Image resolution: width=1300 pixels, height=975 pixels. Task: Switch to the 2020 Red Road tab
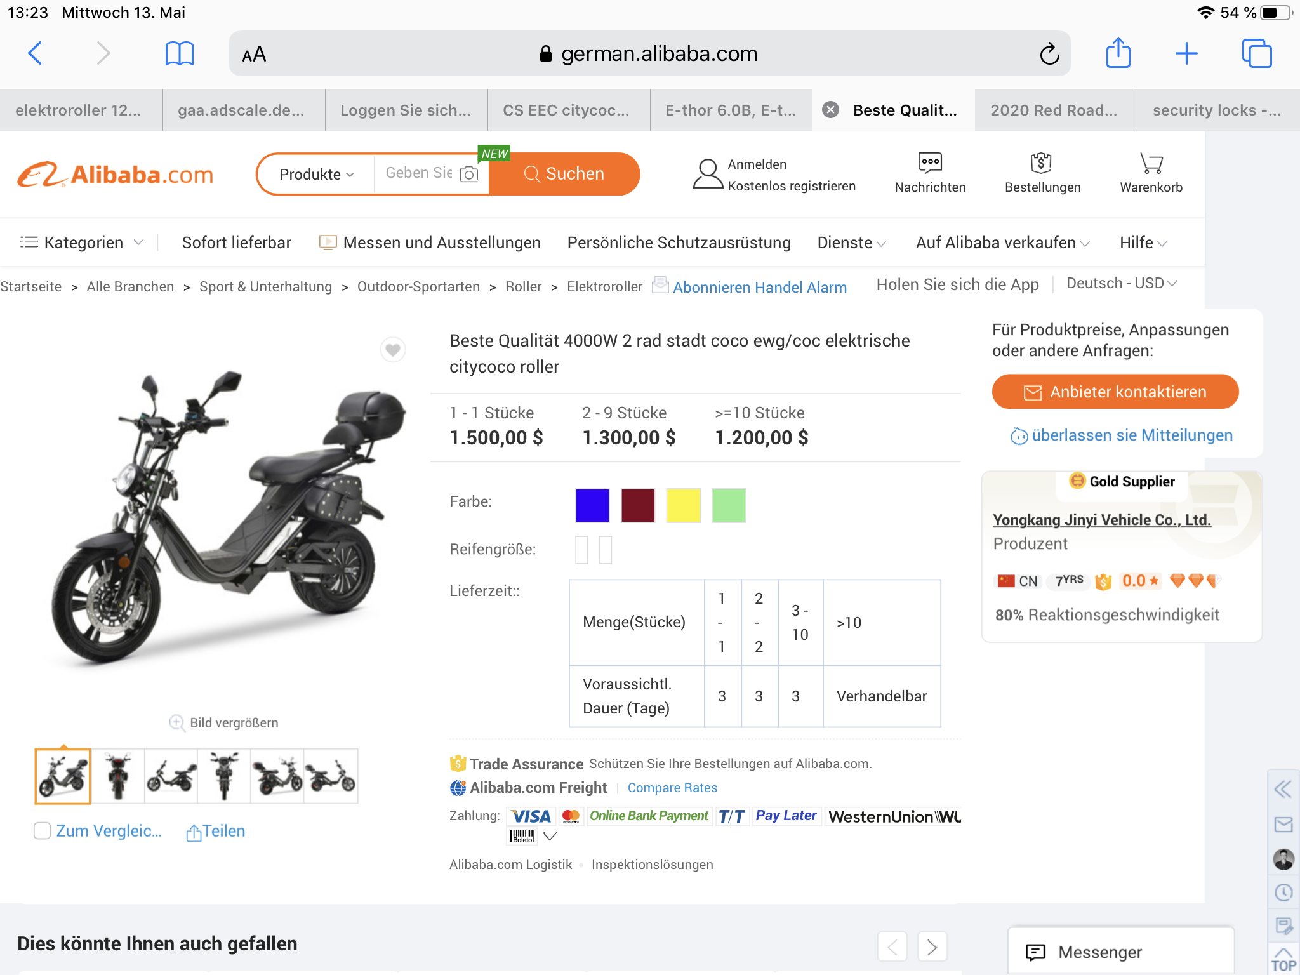(x=1054, y=110)
